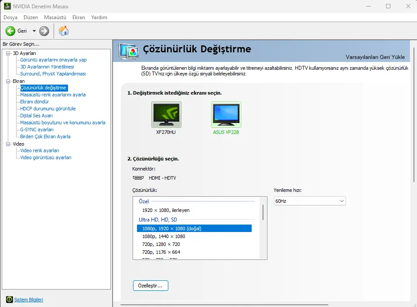
Task: Open the Yardım menu
Action: click(99, 17)
